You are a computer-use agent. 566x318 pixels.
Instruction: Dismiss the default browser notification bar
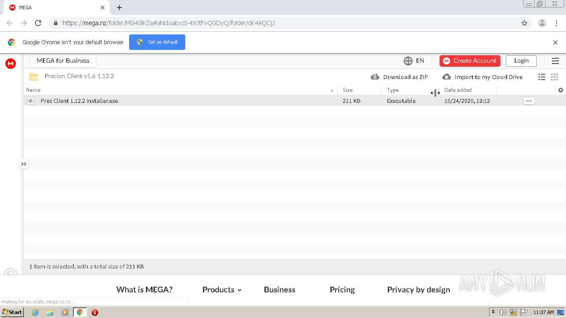tap(555, 42)
